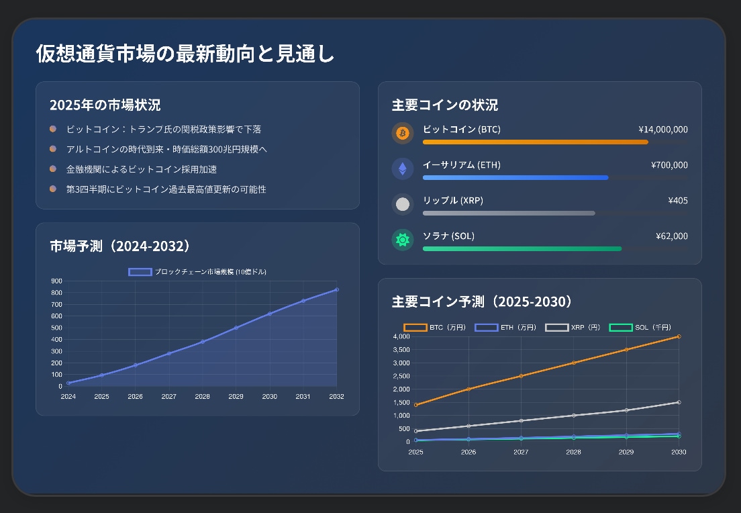Toggle the SOL（千円）legend series

(640, 327)
